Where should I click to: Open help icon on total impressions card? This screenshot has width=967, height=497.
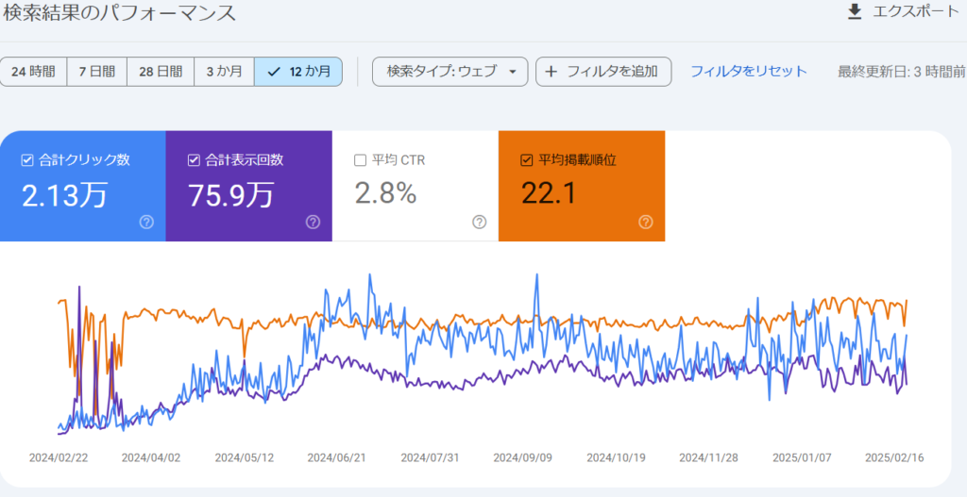(x=313, y=223)
